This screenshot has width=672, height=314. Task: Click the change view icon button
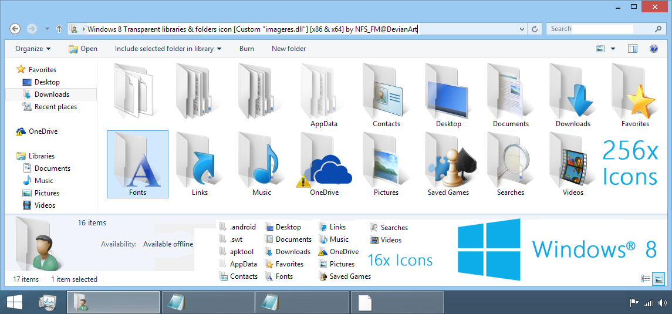600,49
